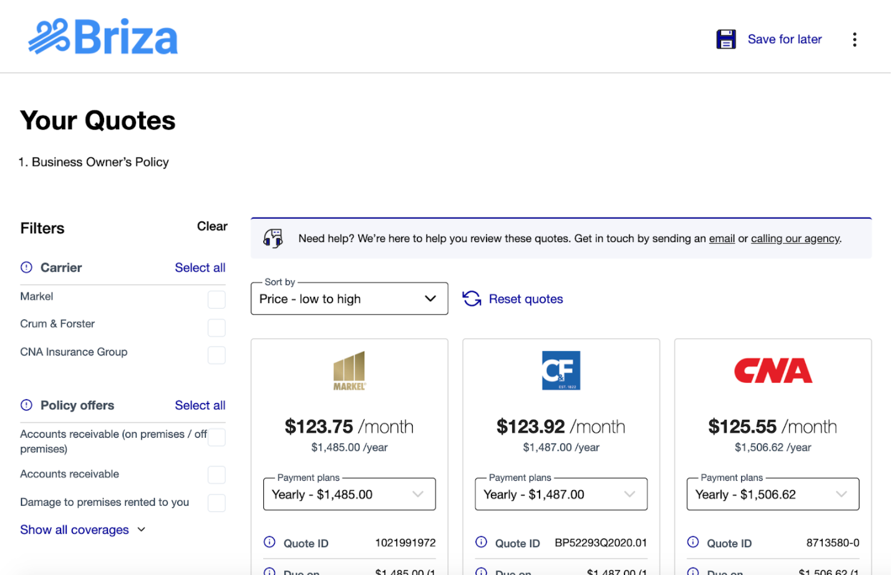This screenshot has width=892, height=575.
Task: Click the Policy offers info icon
Action: [26, 405]
